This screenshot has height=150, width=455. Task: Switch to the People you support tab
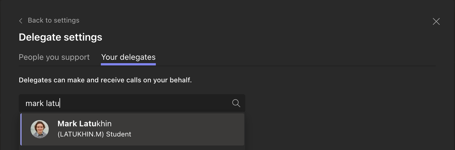(54, 57)
